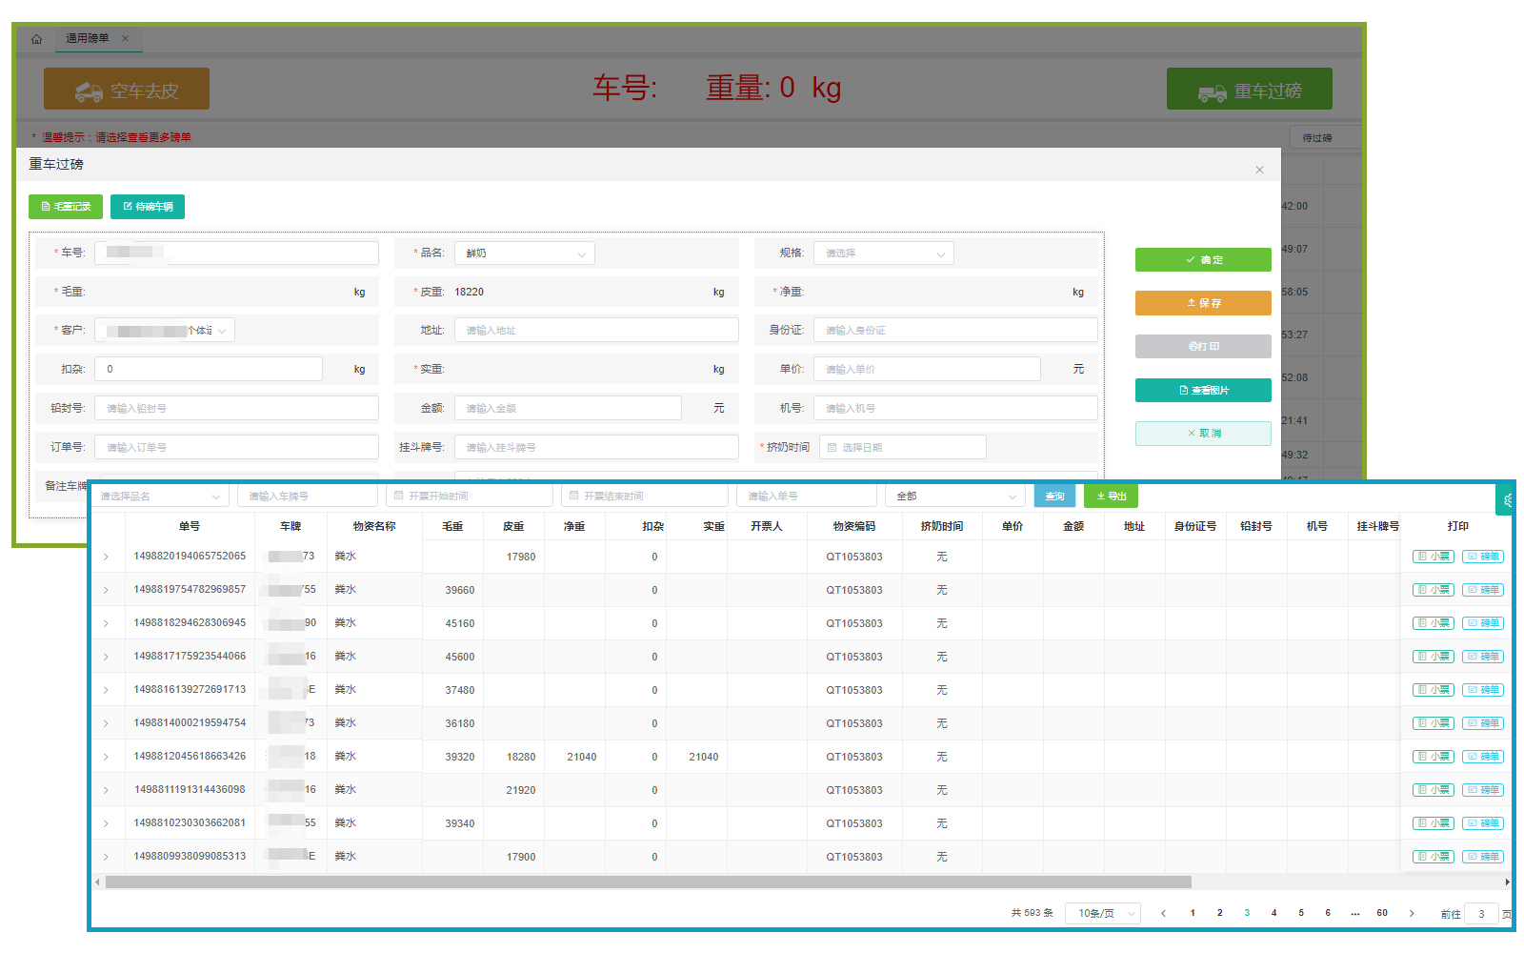
Task: Click the horizontal scrollbar below the table
Action: 648,882
